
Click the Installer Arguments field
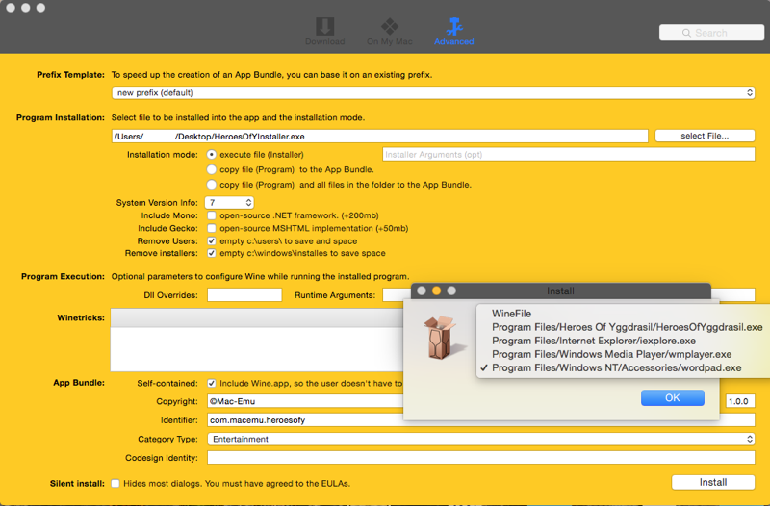pos(568,155)
